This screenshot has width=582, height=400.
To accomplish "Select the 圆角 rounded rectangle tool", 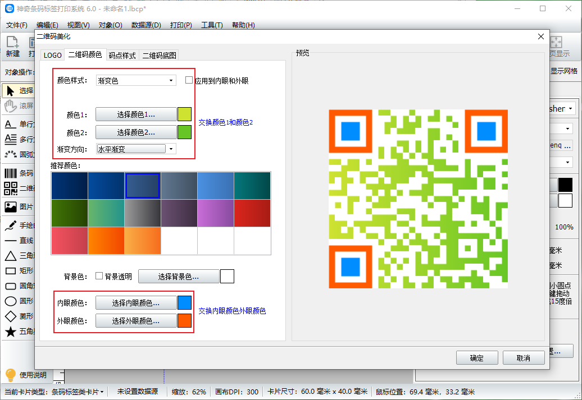I will click(19, 286).
